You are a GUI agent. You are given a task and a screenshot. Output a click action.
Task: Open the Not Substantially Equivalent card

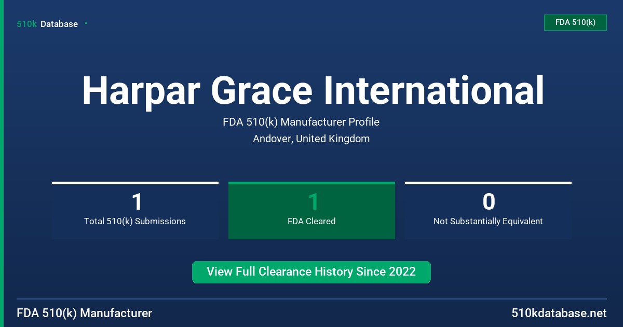(488, 210)
